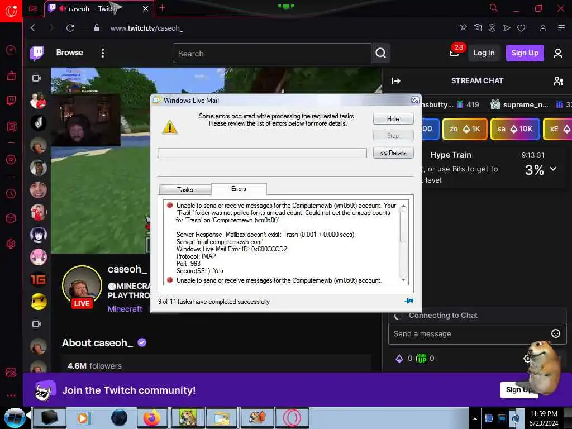This screenshot has height=429, width=572.
Task: Click the error list vertical scrollbar
Action: tap(403, 242)
